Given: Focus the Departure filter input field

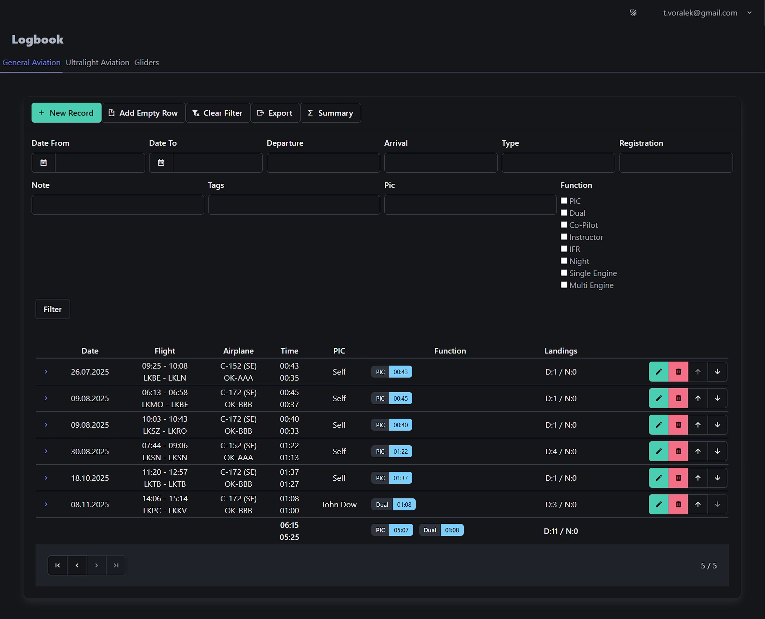Looking at the screenshot, I should pos(323,163).
